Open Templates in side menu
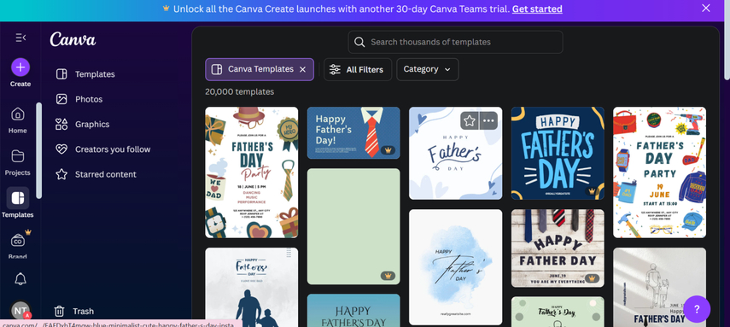Image resolution: width=730 pixels, height=327 pixels. click(95, 74)
